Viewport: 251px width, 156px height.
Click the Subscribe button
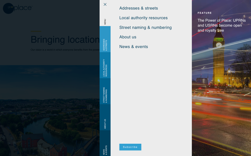(x=130, y=147)
